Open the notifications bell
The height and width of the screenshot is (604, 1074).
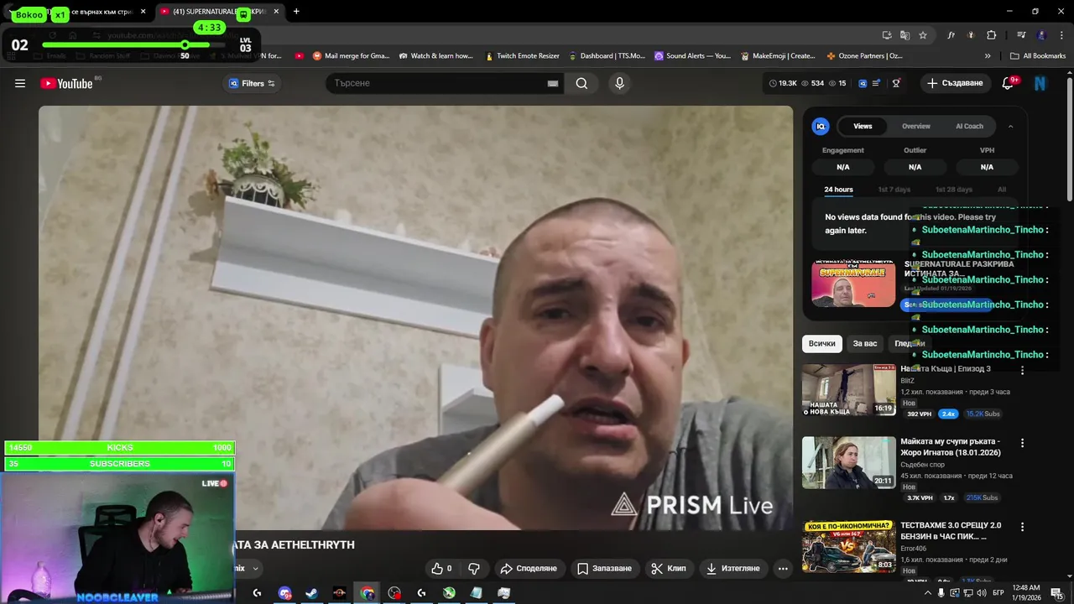click(x=1009, y=83)
